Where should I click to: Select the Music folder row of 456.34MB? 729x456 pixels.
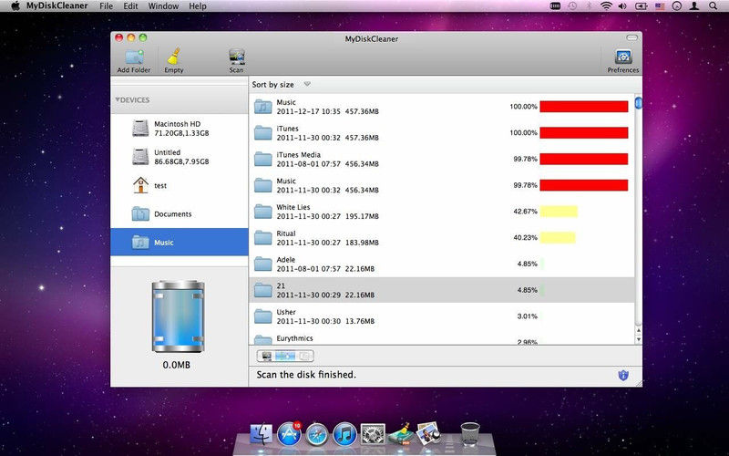pyautogui.click(x=442, y=185)
